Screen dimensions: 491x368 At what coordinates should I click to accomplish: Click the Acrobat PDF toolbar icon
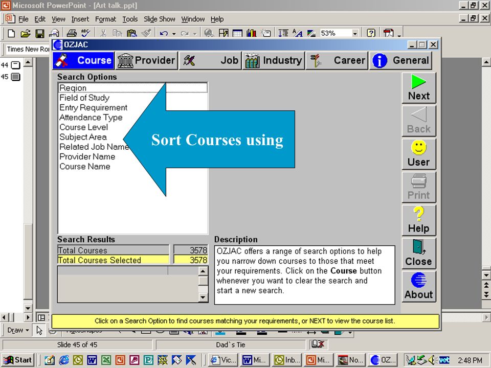(x=389, y=33)
